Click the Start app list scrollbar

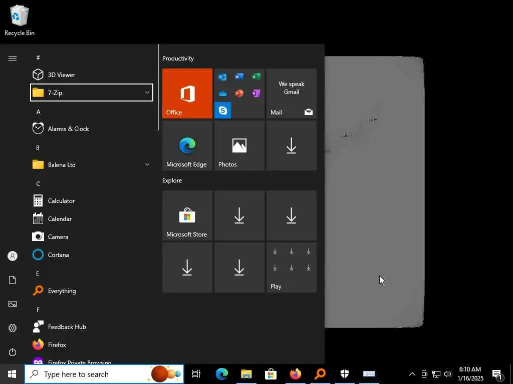(159, 87)
